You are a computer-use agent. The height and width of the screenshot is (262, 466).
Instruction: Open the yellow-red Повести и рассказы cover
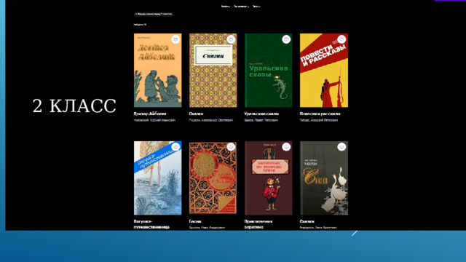[324, 71]
